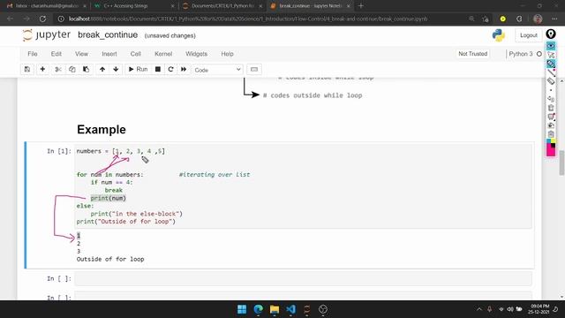Click the Python logo icon
Image resolution: width=565 pixels, height=318 pixels.
(499, 35)
